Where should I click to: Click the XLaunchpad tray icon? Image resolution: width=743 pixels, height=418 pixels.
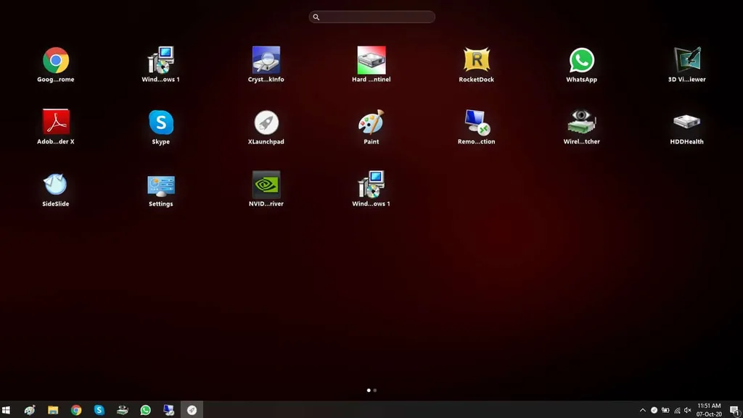coord(654,410)
